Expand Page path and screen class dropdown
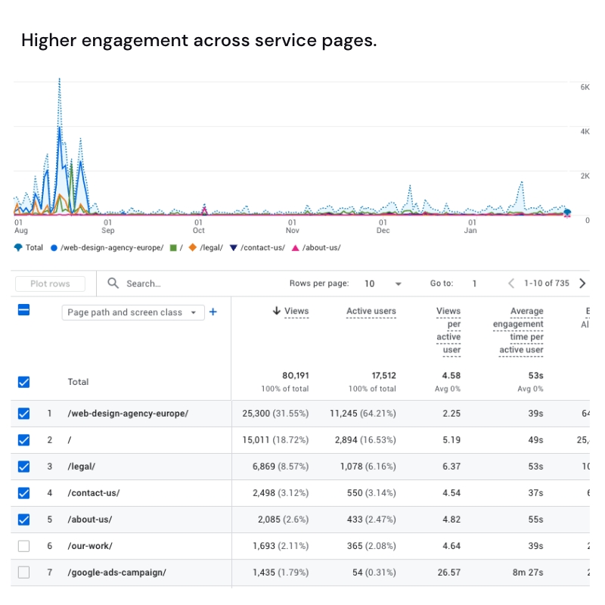This screenshot has width=605, height=605. 194,312
